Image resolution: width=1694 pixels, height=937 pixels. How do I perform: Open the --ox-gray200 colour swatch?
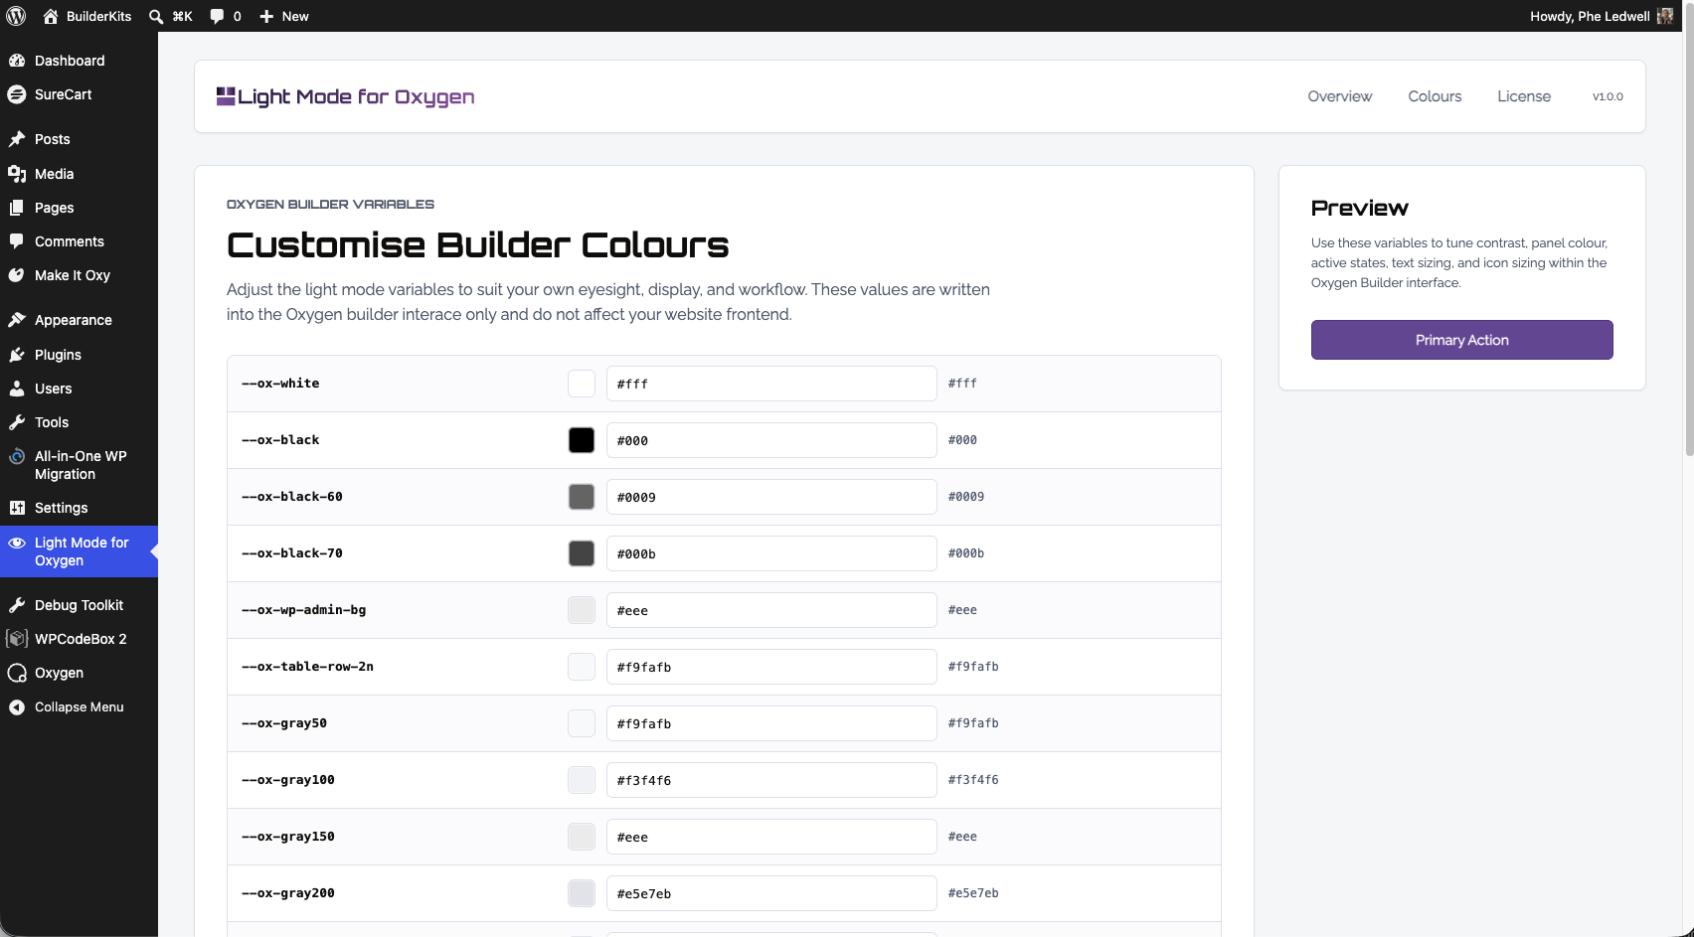(582, 893)
